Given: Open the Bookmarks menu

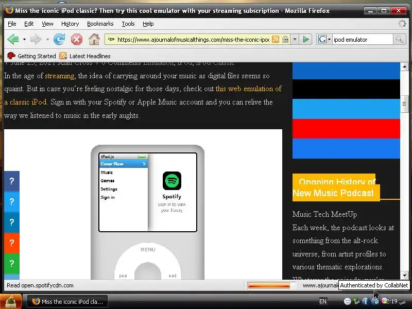Looking at the screenshot, I should [100, 24].
